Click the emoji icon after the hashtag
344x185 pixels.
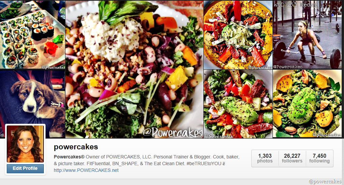(224, 163)
